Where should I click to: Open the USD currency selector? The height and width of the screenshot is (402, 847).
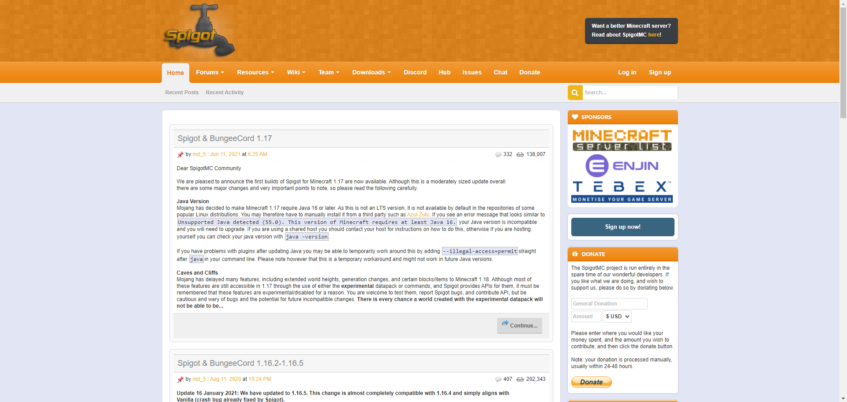pos(617,316)
